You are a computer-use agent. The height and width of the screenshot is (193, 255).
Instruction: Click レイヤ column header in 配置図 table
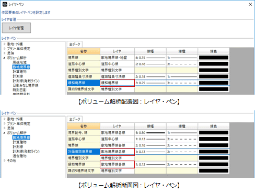point(117,51)
